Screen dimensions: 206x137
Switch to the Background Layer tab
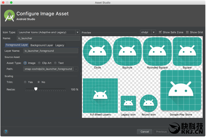(x=42, y=45)
